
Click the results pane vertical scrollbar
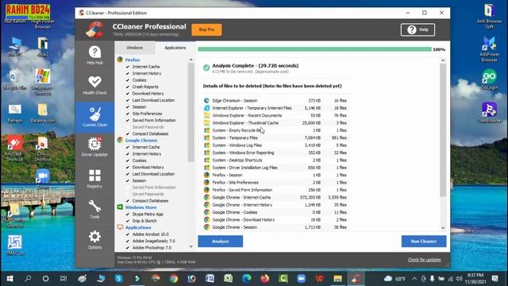pyautogui.click(x=443, y=129)
